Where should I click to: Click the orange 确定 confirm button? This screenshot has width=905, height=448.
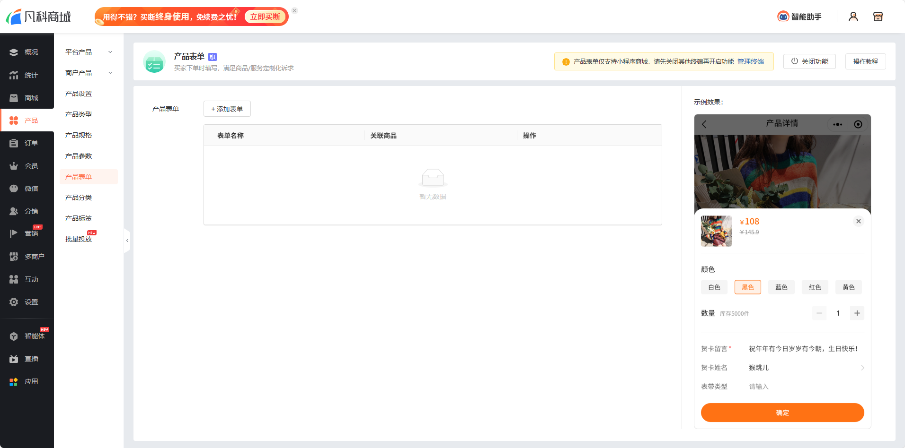(782, 413)
